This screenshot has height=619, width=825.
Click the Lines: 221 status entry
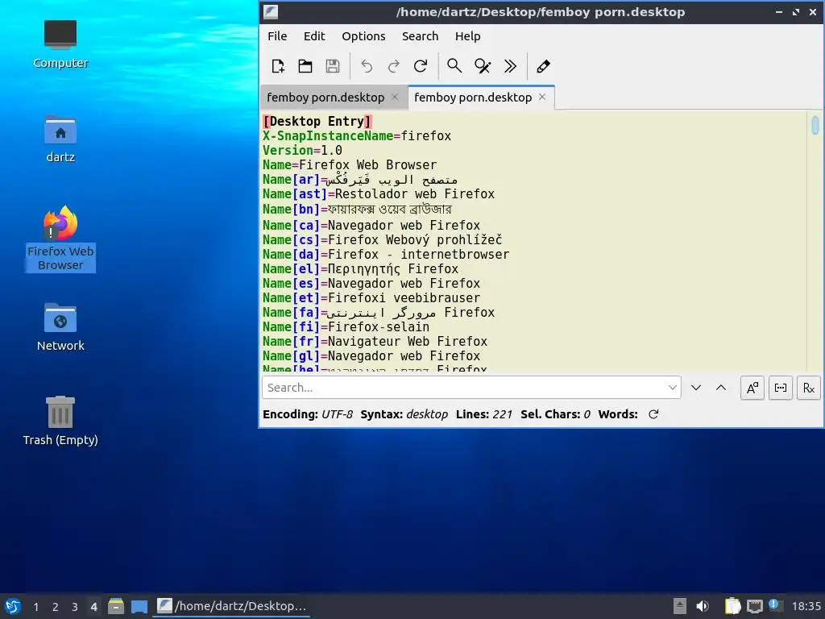[484, 415]
